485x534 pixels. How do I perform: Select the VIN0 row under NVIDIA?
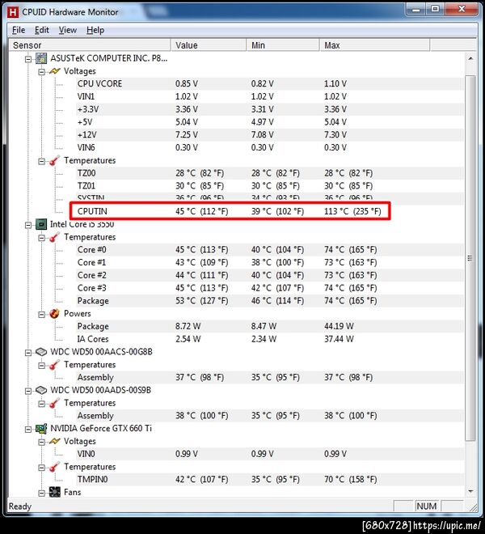(x=270, y=454)
